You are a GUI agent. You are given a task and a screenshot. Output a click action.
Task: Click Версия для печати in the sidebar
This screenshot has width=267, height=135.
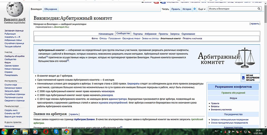(x=13, y=117)
